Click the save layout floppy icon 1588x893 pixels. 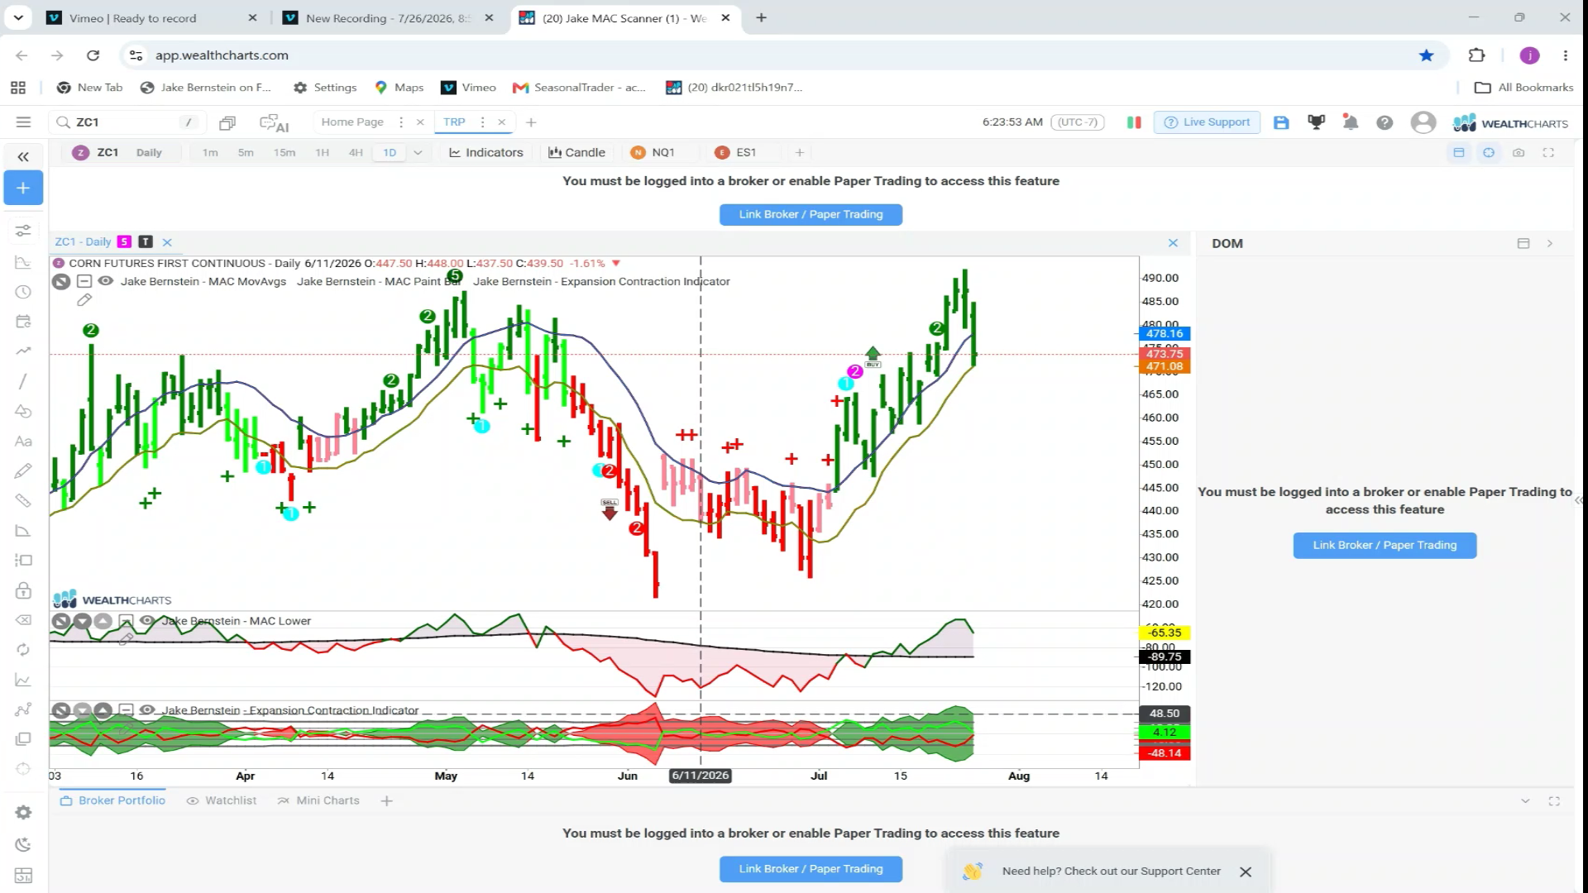click(x=1281, y=122)
